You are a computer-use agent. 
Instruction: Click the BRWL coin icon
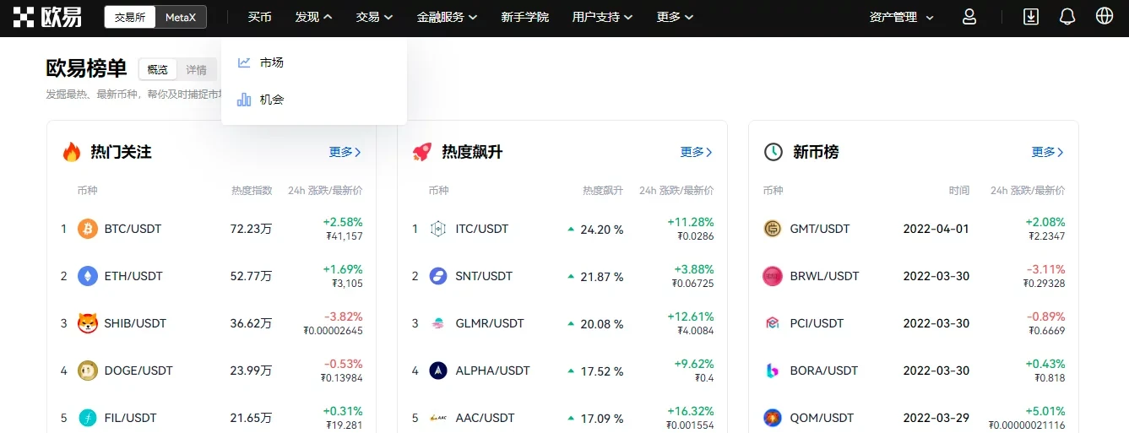tap(773, 276)
